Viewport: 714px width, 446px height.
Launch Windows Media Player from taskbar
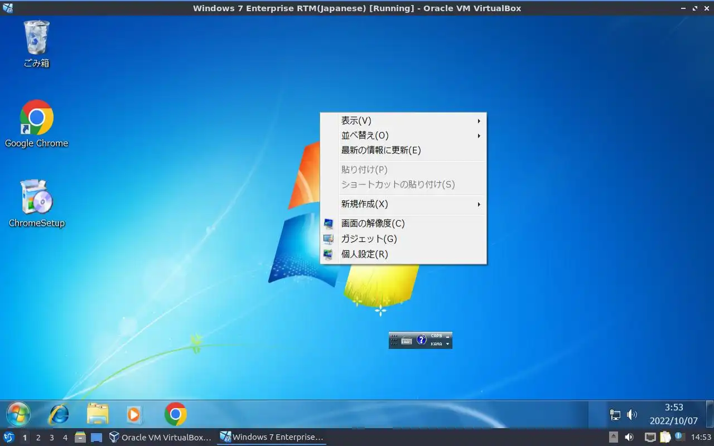point(134,414)
